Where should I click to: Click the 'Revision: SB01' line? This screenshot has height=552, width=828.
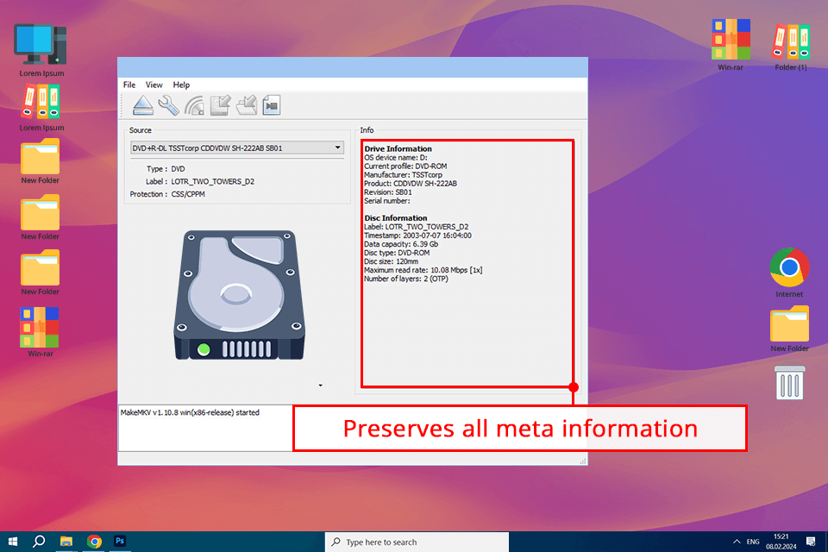pyautogui.click(x=387, y=192)
